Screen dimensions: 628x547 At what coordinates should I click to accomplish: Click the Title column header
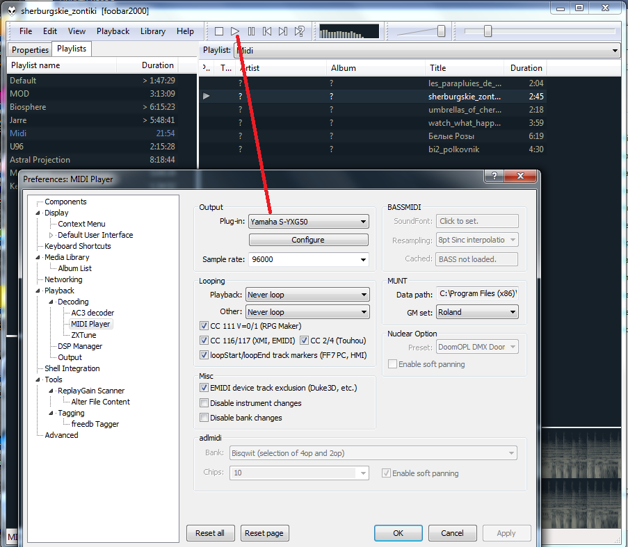pyautogui.click(x=465, y=68)
